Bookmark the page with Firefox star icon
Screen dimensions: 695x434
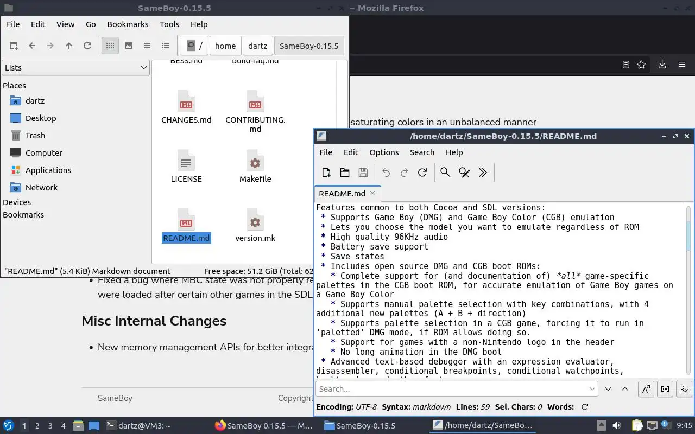(641, 65)
